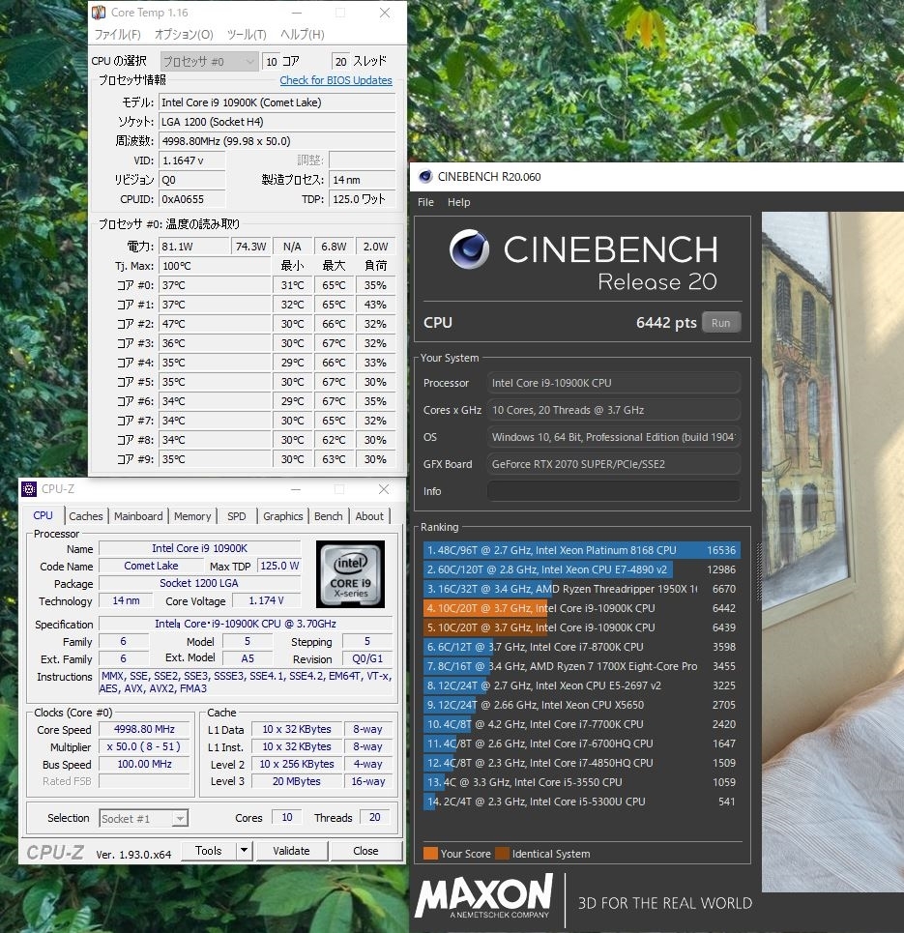Click the Run button next to the CPU score
The height and width of the screenshot is (933, 904).
click(720, 323)
